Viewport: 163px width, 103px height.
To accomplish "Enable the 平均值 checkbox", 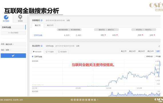I will tap(155, 57).
